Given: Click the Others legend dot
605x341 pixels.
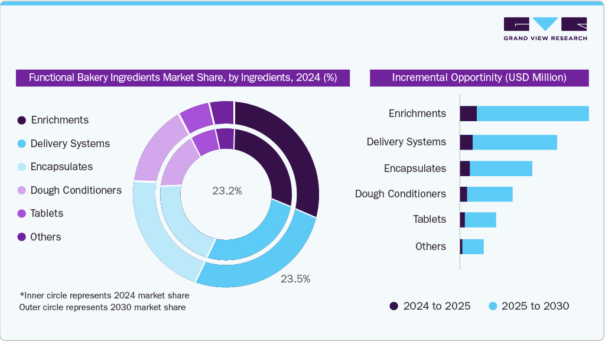Looking at the screenshot, I should 22,237.
